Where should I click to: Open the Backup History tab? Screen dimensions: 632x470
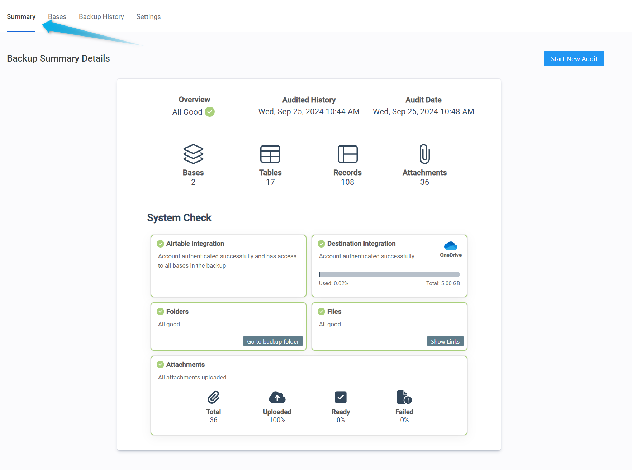[x=101, y=17]
